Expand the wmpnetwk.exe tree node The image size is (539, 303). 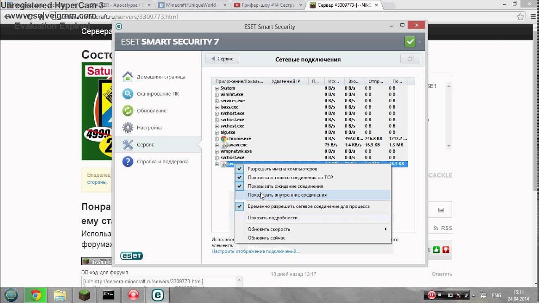point(217,151)
